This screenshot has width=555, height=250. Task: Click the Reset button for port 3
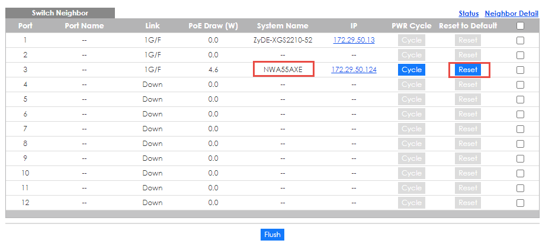click(467, 70)
